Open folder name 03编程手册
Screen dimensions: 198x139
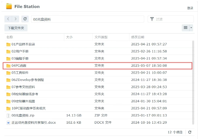point(20,58)
